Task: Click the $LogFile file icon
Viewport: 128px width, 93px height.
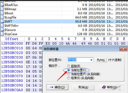Action: pos(2,17)
